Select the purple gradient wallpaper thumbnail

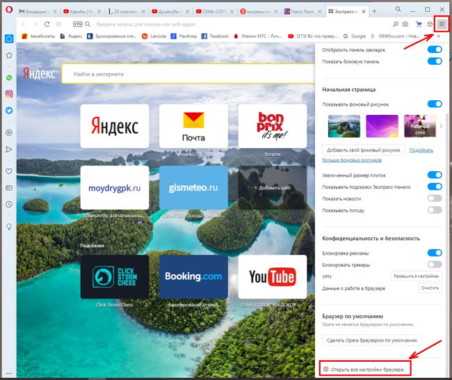382,126
